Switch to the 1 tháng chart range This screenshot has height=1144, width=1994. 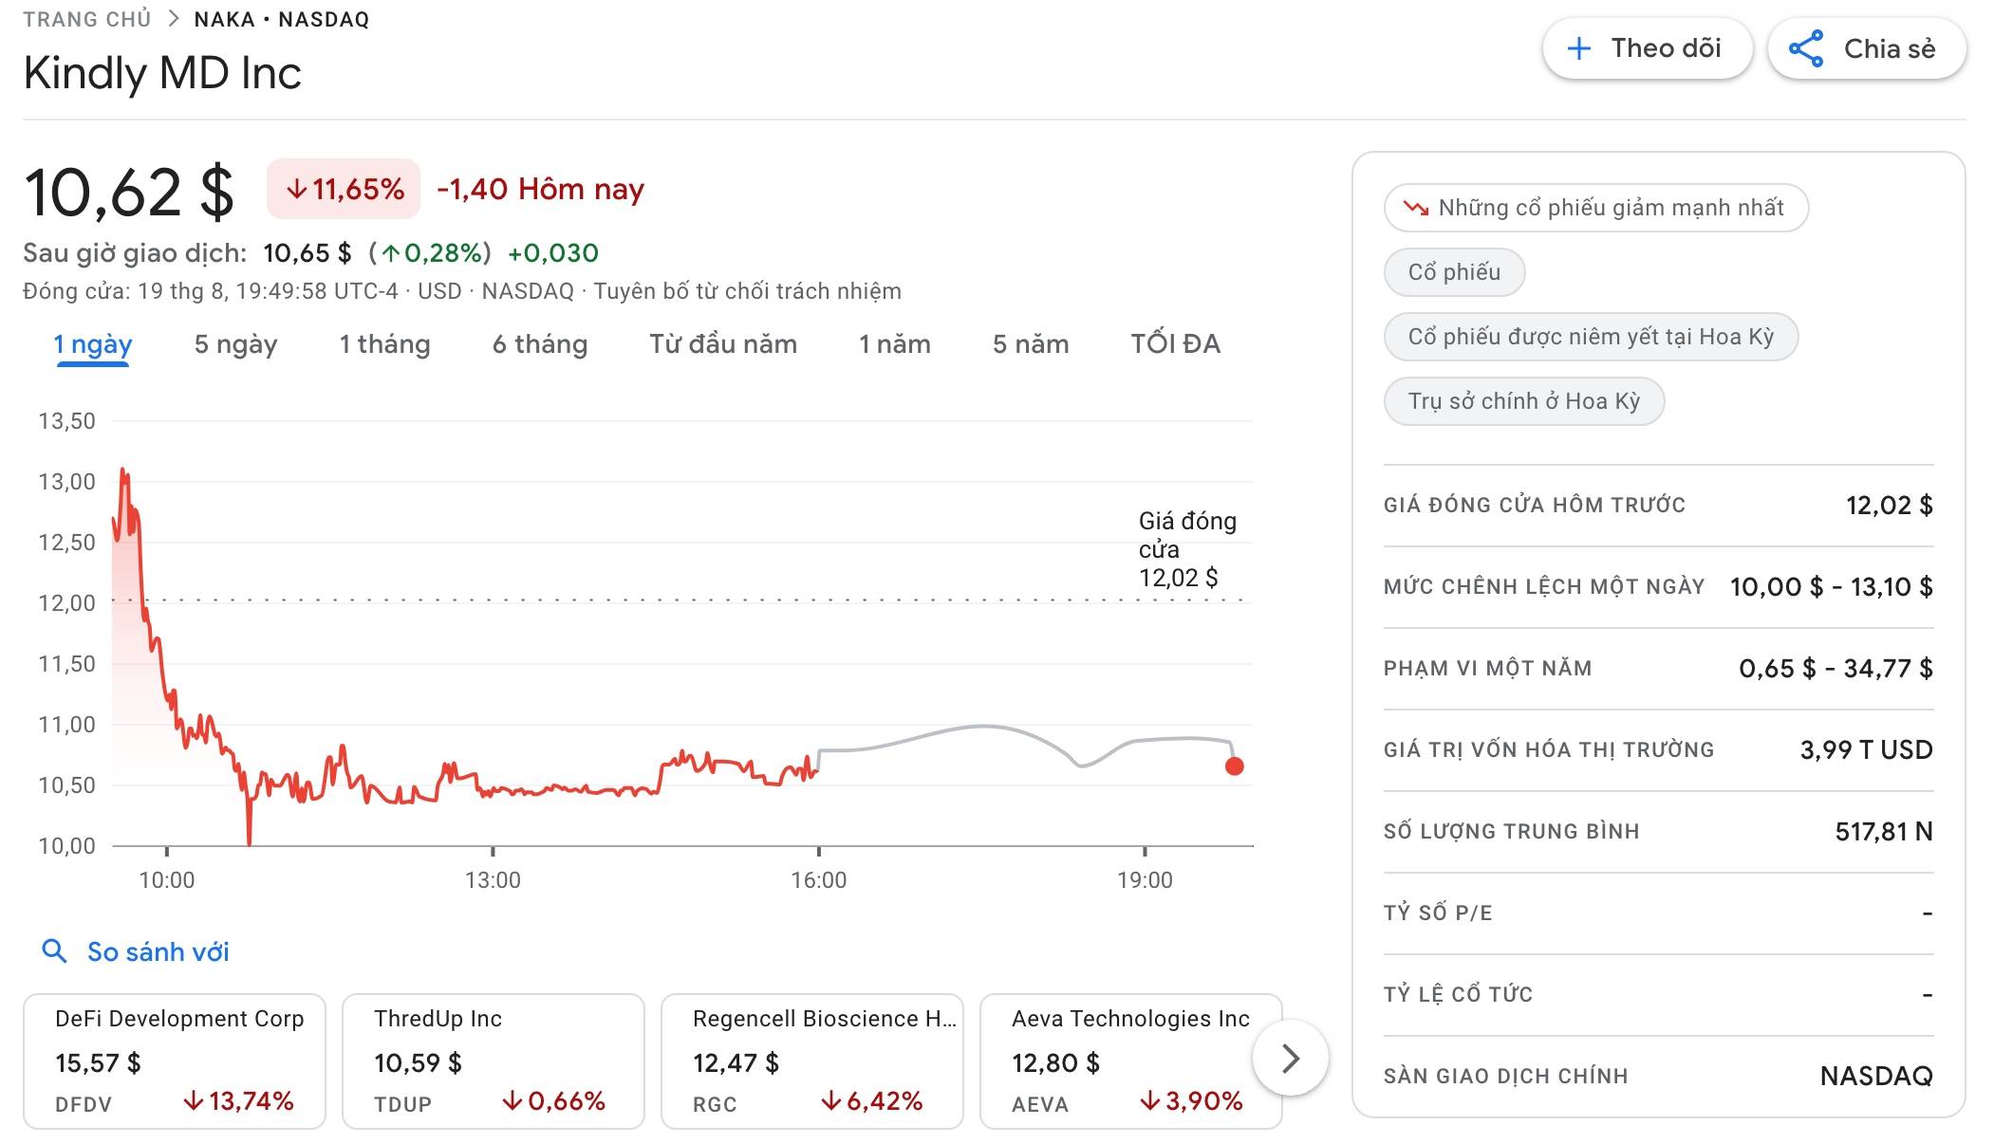tap(384, 344)
